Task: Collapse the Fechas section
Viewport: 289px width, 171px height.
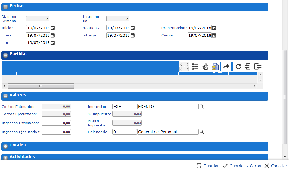Action: coord(5,7)
